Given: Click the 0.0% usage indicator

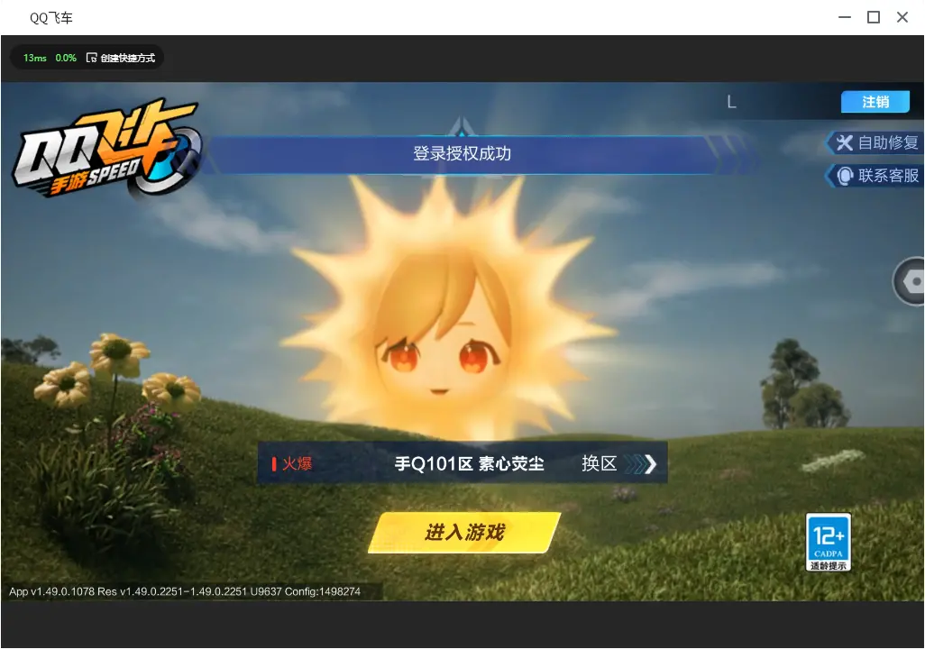Looking at the screenshot, I should [66, 58].
